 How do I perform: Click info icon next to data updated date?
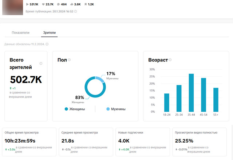(x=47, y=44)
